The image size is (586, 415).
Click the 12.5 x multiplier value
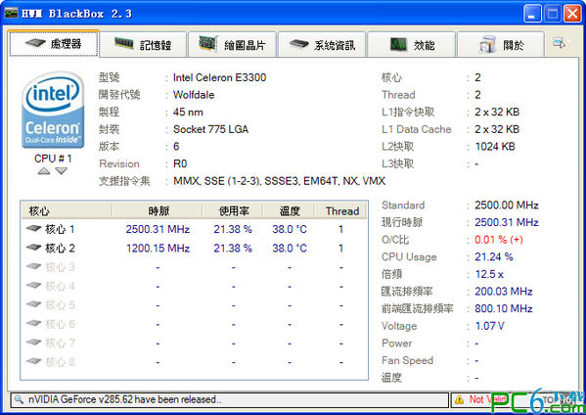pyautogui.click(x=489, y=274)
